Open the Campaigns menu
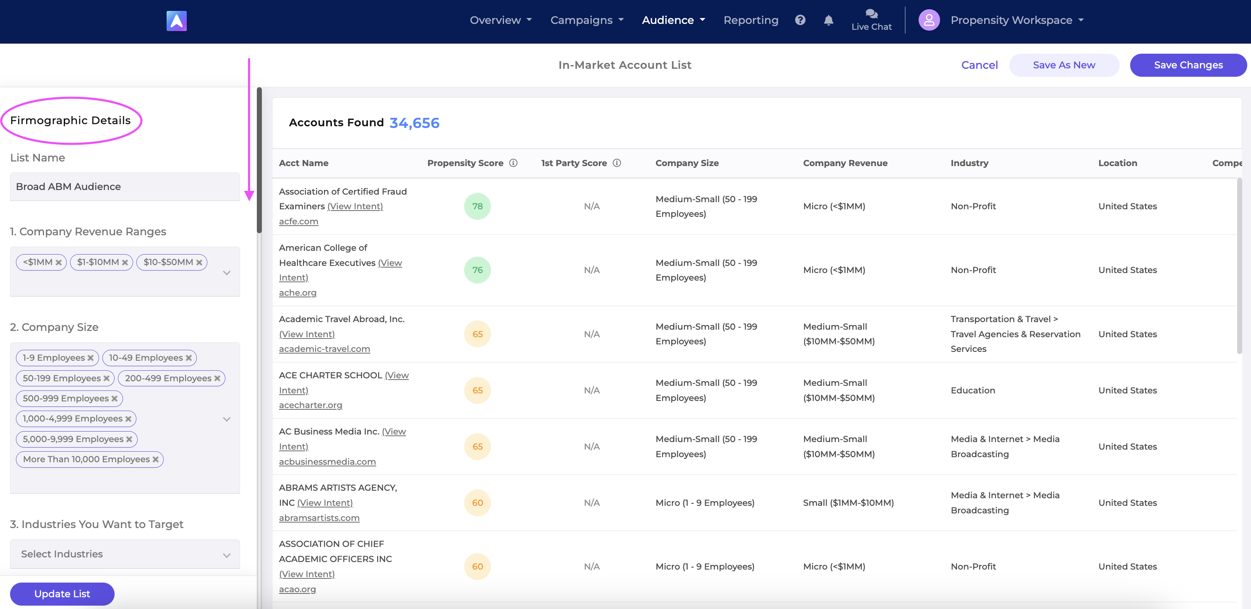Image resolution: width=1251 pixels, height=609 pixels. 587,21
